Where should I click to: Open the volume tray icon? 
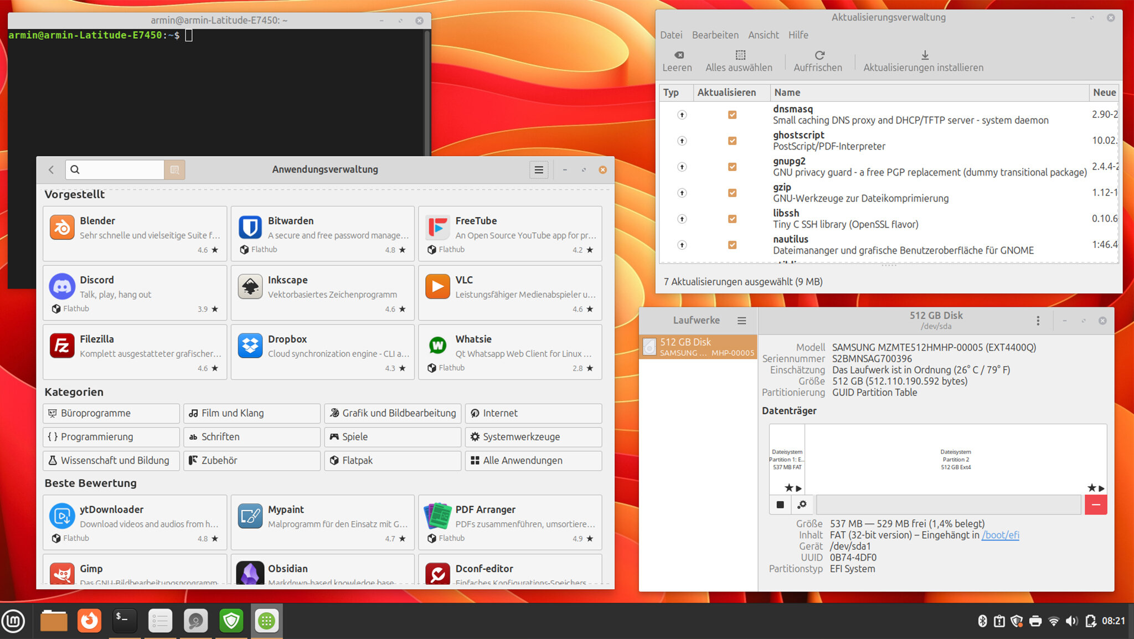click(x=1072, y=621)
